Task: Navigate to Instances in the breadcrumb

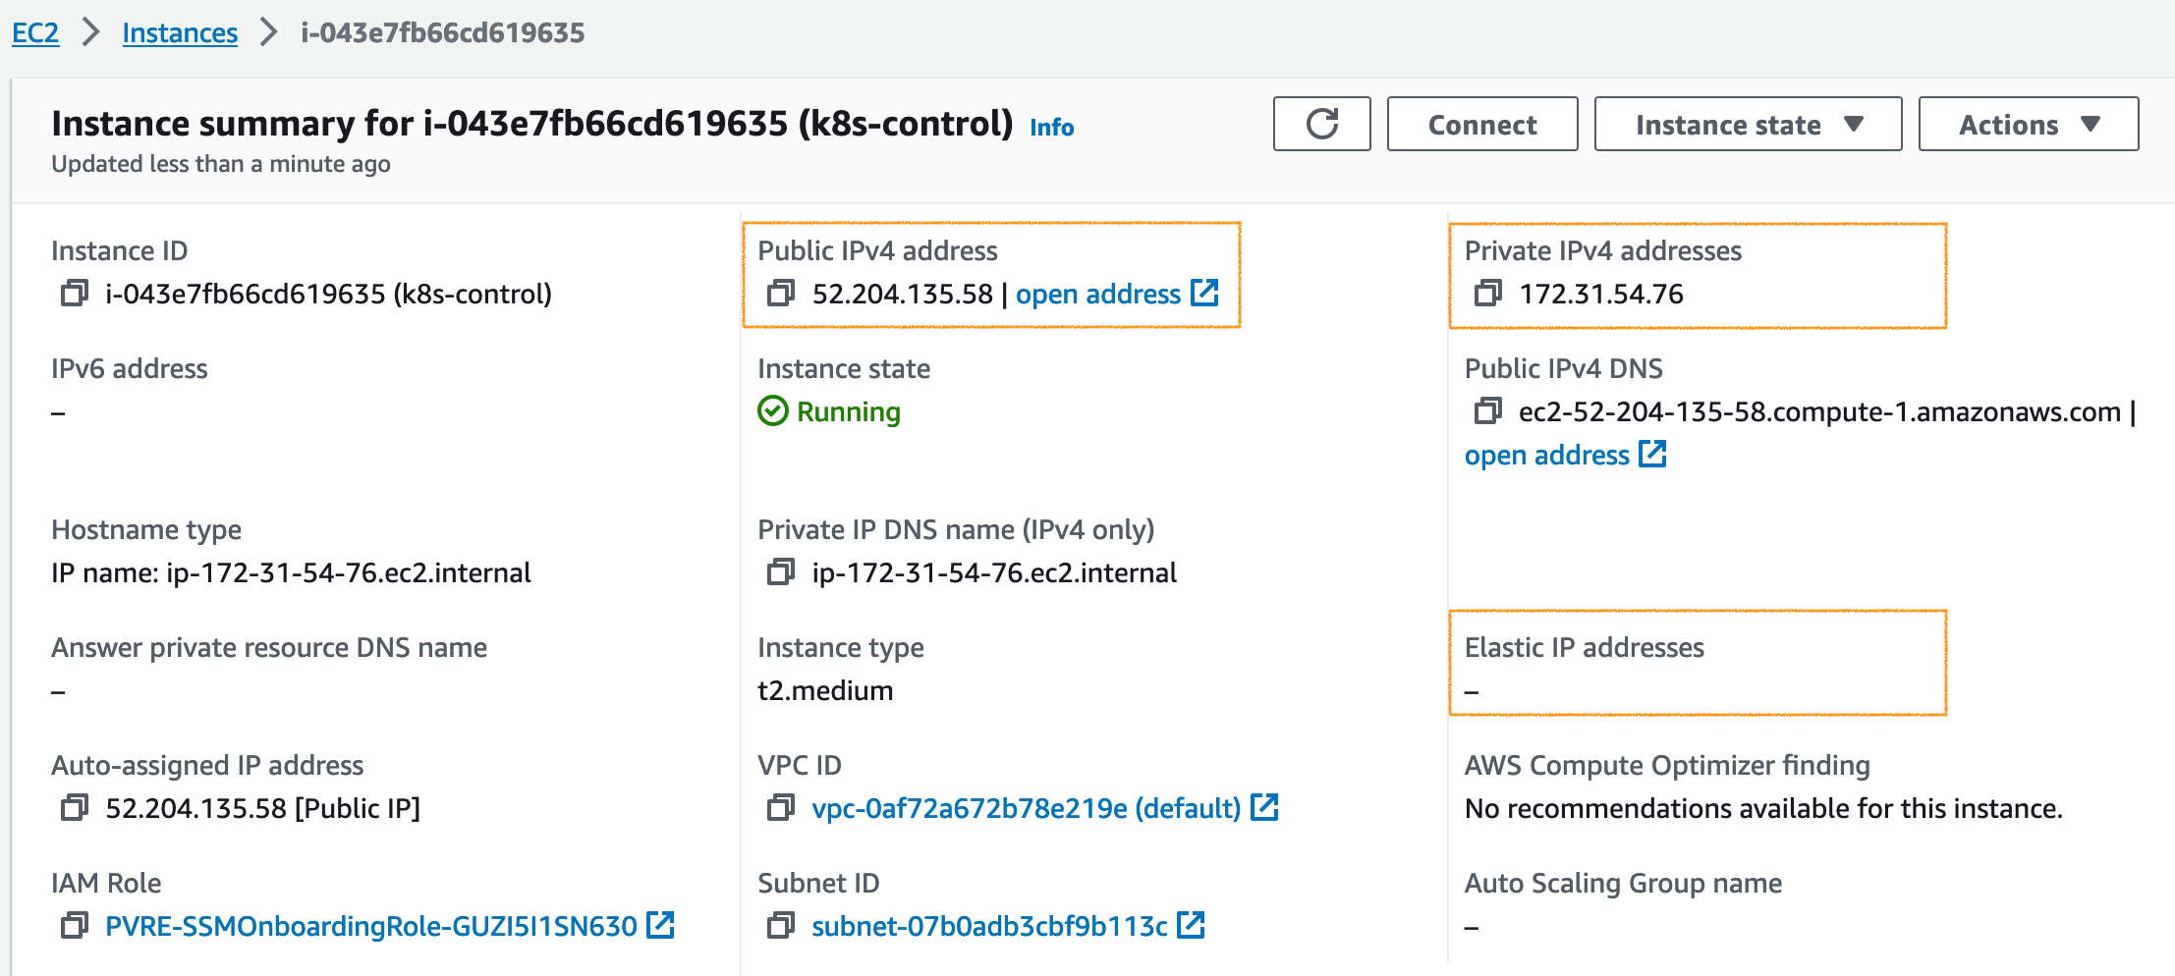Action: point(180,32)
